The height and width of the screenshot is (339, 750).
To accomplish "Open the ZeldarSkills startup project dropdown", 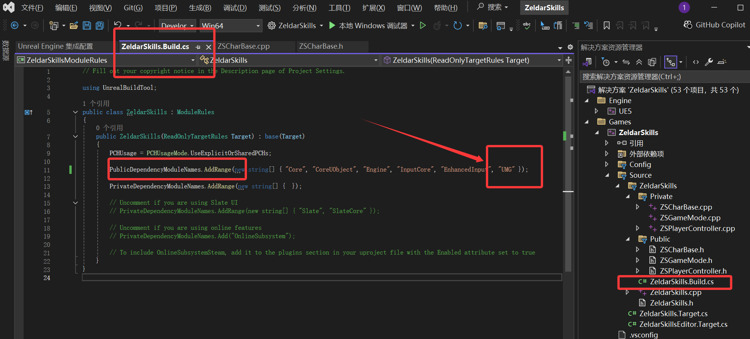I will pyautogui.click(x=296, y=25).
